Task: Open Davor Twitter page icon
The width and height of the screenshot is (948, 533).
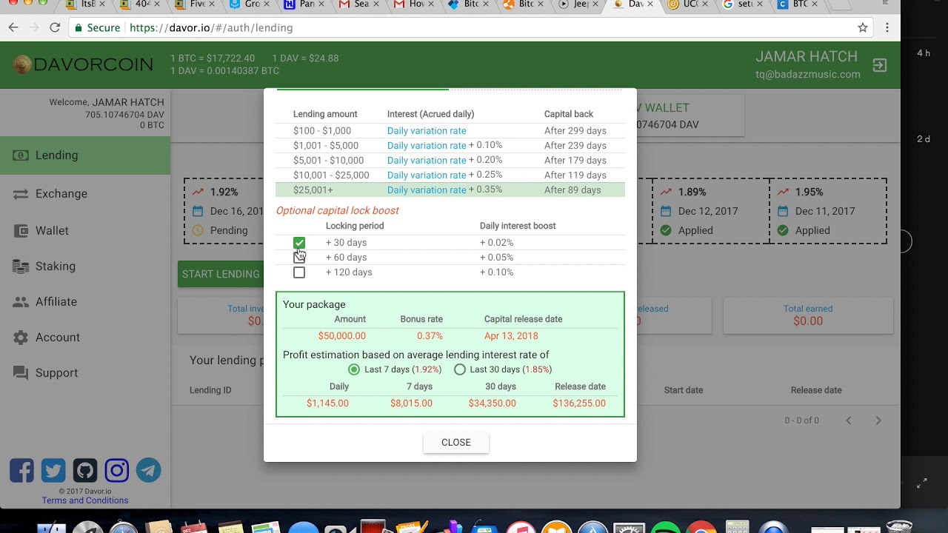Action: tap(53, 470)
